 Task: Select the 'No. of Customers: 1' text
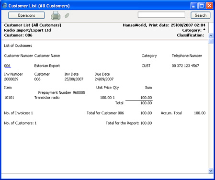pyautogui.click(x=20, y=123)
